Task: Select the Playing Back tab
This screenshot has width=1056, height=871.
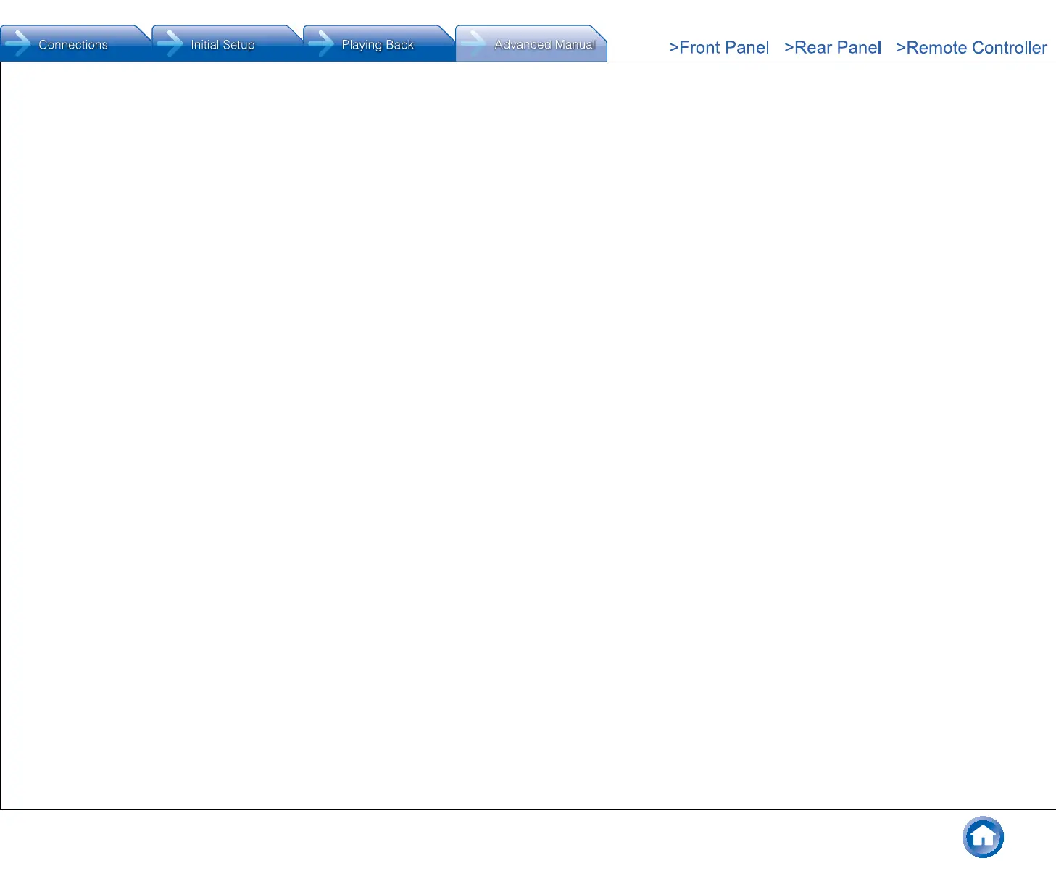Action: 378,44
